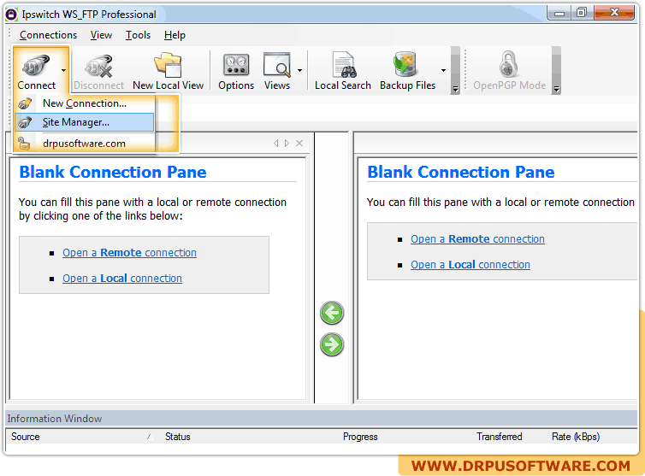Minimize the WS_FTP window
645x476 pixels.
[559, 13]
